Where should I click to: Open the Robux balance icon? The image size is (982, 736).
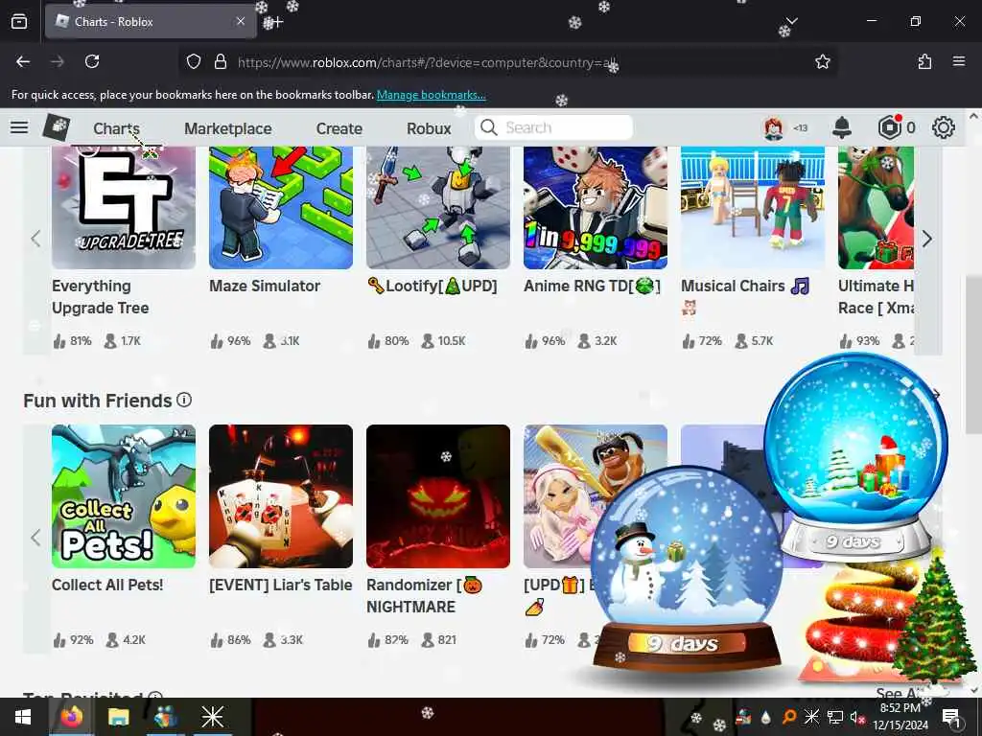889,127
